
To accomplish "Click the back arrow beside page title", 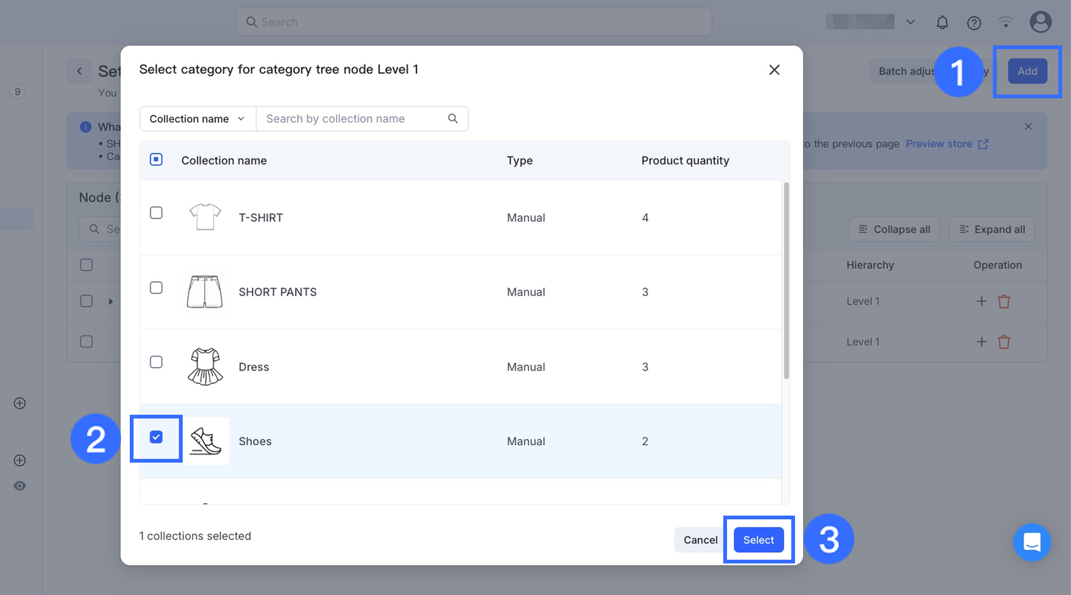I will tap(79, 71).
